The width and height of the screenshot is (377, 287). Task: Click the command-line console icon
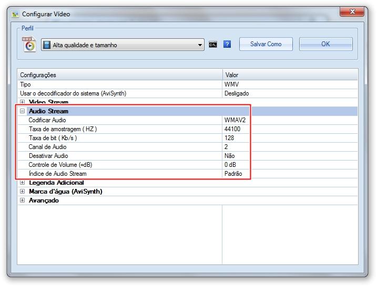click(213, 45)
